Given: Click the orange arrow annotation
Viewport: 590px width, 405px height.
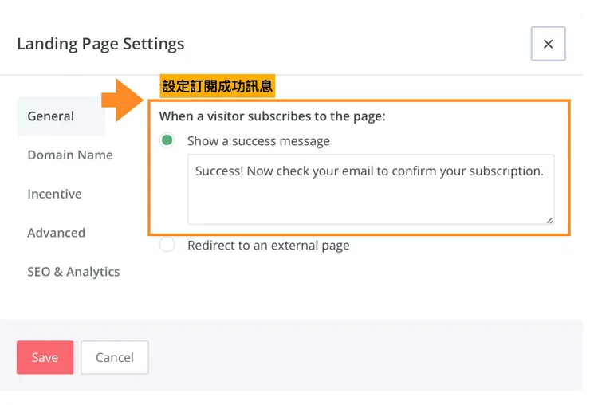Looking at the screenshot, I should pyautogui.click(x=120, y=99).
